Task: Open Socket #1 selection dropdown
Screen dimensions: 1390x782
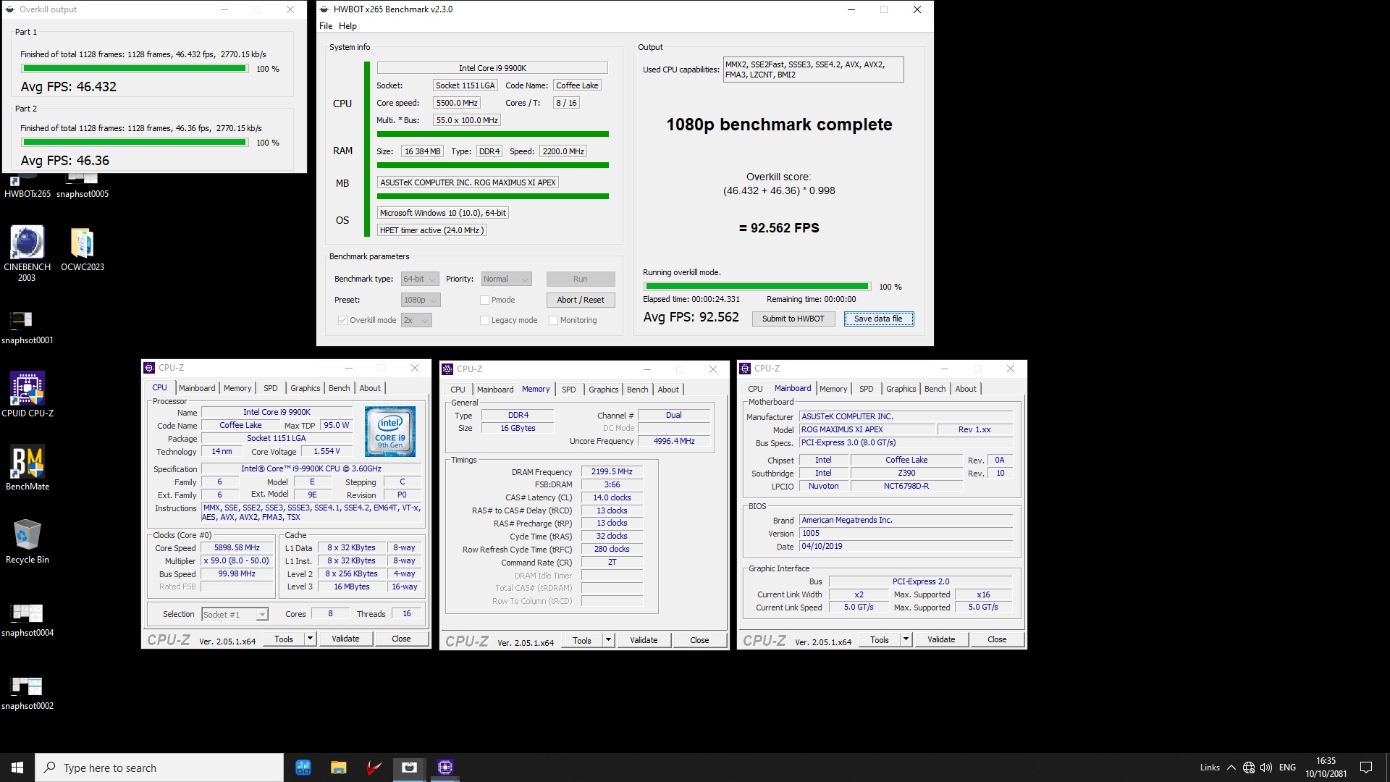Action: pyautogui.click(x=235, y=615)
